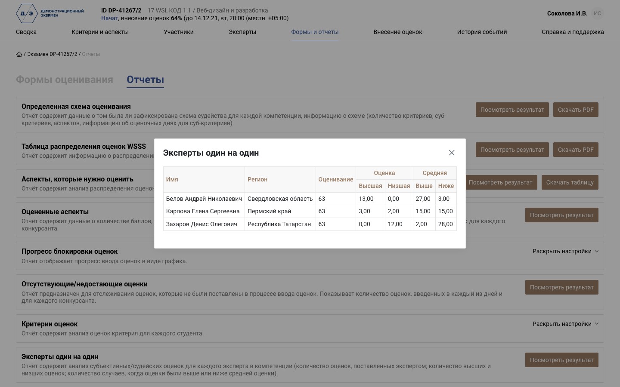Select row Захаров Денис Олегович

point(310,224)
